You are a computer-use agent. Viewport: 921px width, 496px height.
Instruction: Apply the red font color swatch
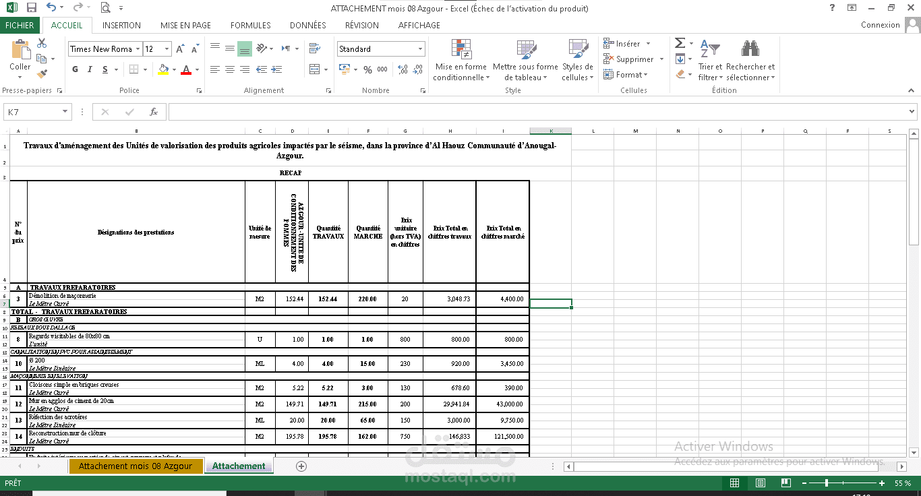[x=187, y=69]
